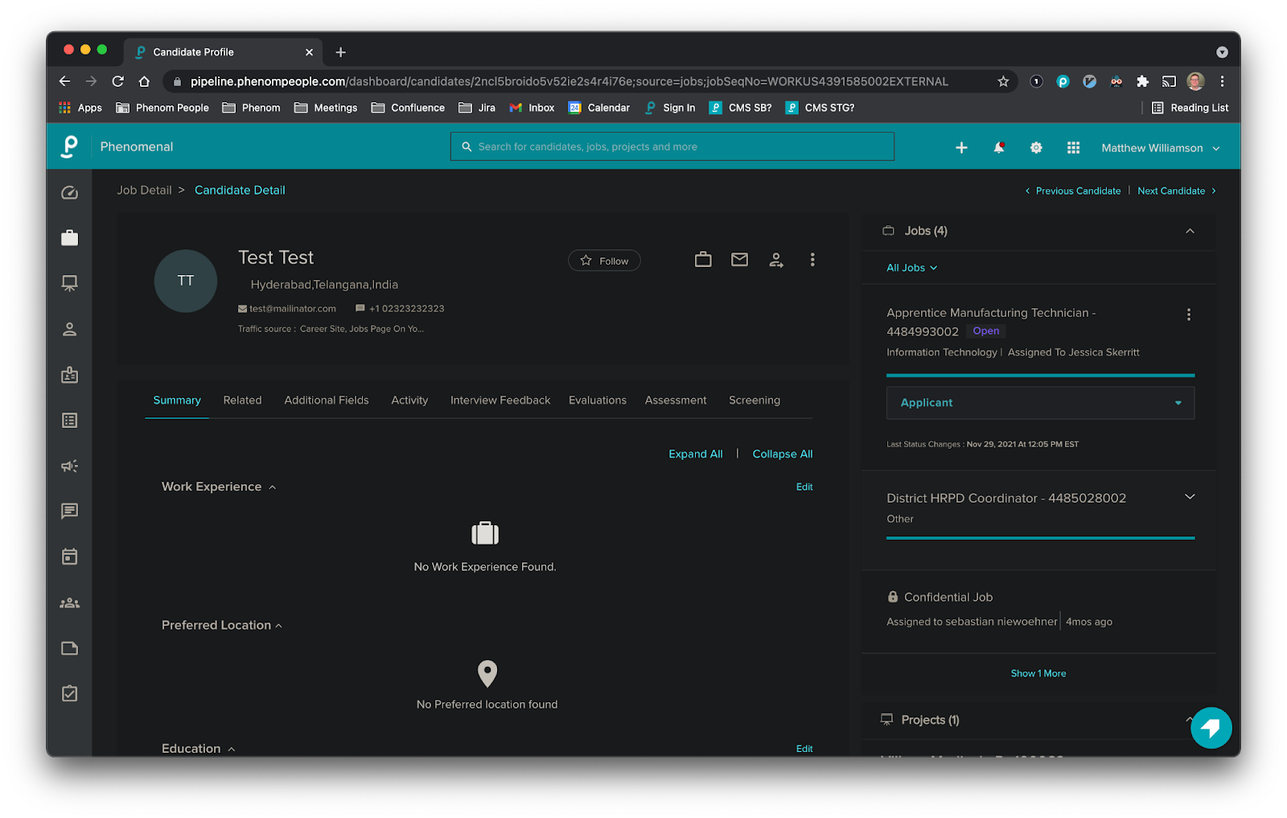Go back to Job Detail breadcrumb
The height and width of the screenshot is (818, 1287).
[x=144, y=190]
